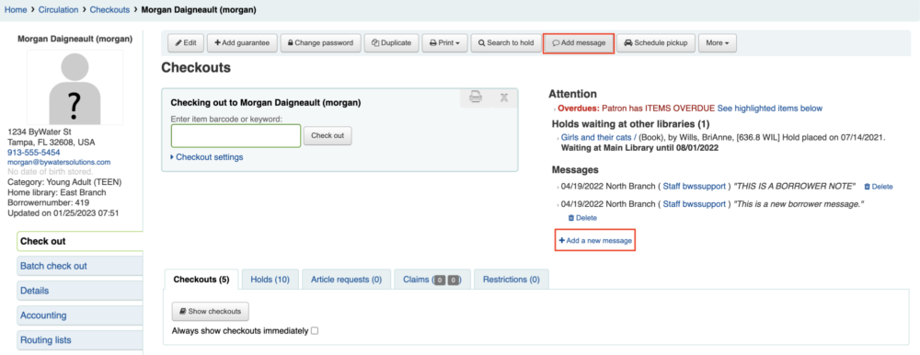Image resolution: width=920 pixels, height=355 pixels.
Task: Click Search to hold button
Action: (x=506, y=43)
